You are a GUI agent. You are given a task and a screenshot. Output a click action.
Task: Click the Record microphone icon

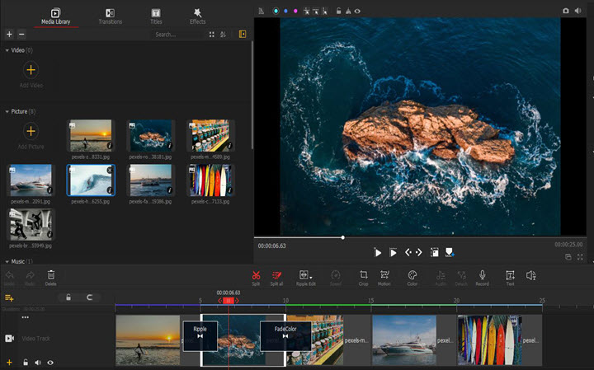(483, 274)
